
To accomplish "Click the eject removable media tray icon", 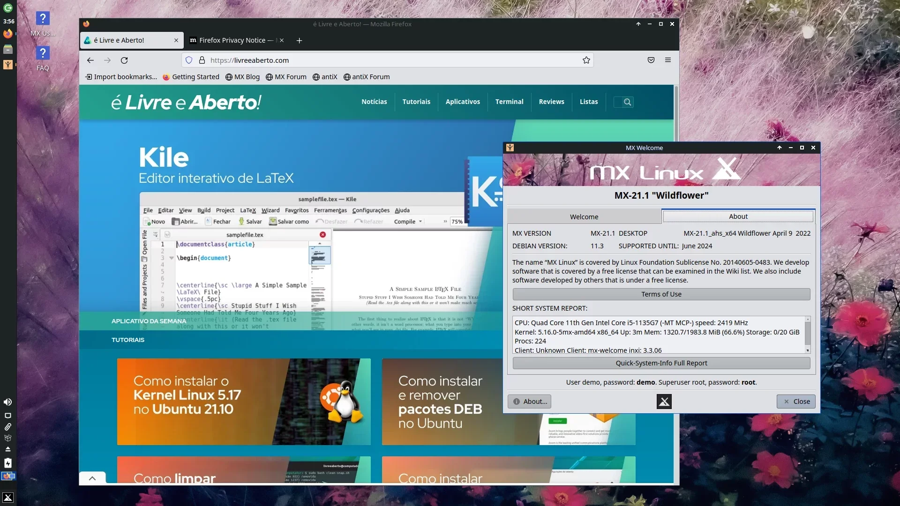I will (8, 449).
